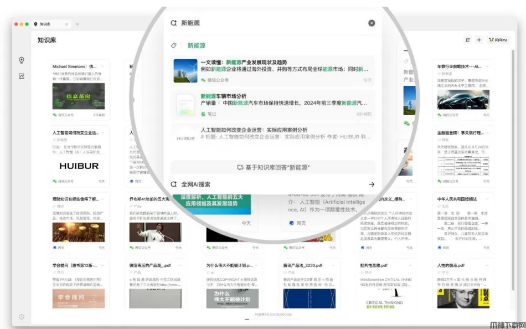Open more menu on 批判性思维.pdf card
Screen dimensions: 526x329
click(x=410, y=265)
